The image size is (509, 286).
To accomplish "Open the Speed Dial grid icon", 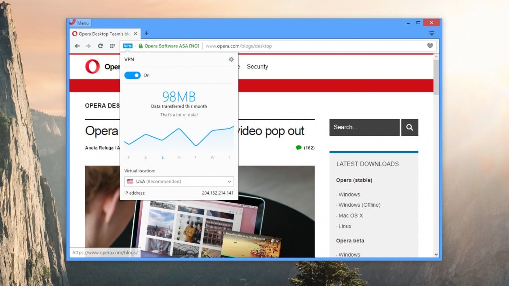I will pyautogui.click(x=112, y=46).
